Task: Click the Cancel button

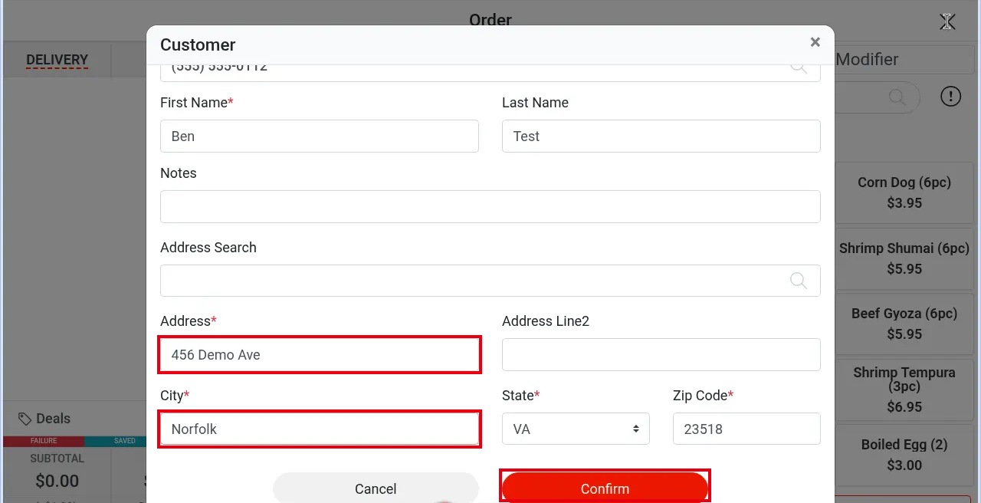Action: (376, 488)
